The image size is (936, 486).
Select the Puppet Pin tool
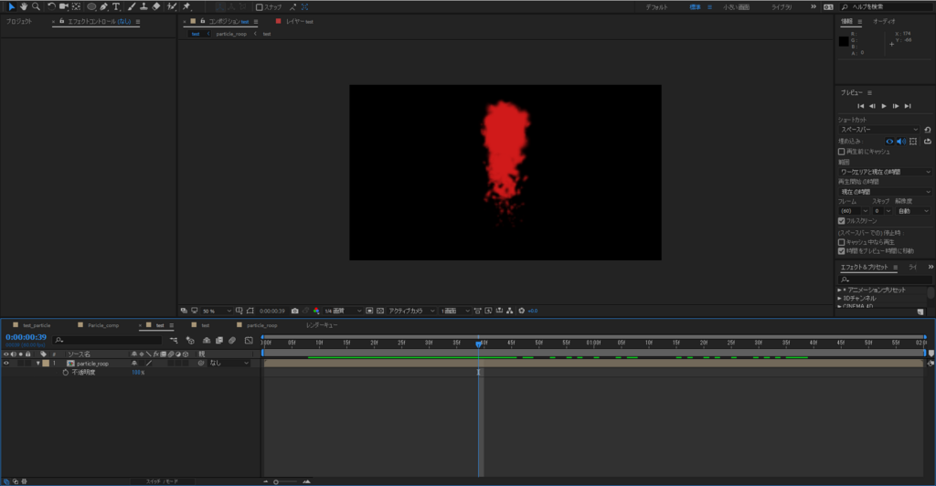[186, 6]
